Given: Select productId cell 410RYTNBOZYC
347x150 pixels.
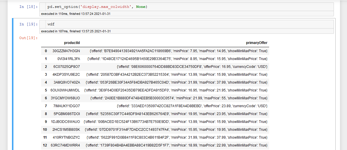Looking at the screenshot, I should (x=66, y=137).
